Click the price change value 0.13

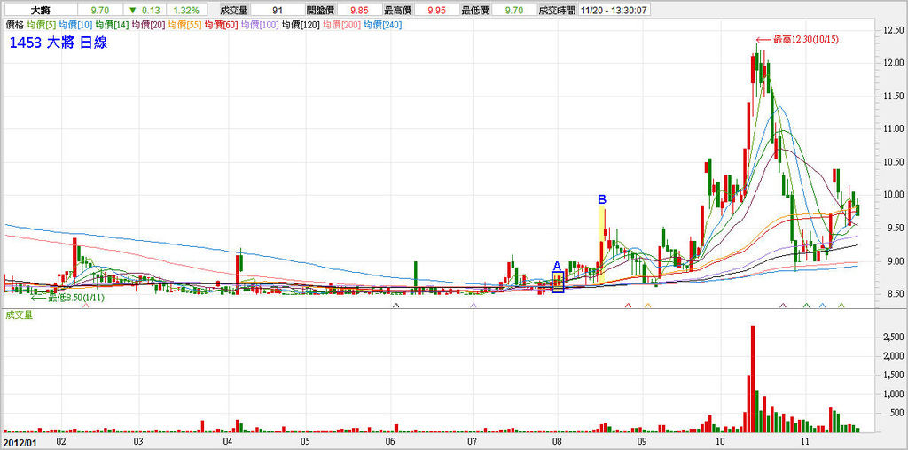tap(151, 10)
